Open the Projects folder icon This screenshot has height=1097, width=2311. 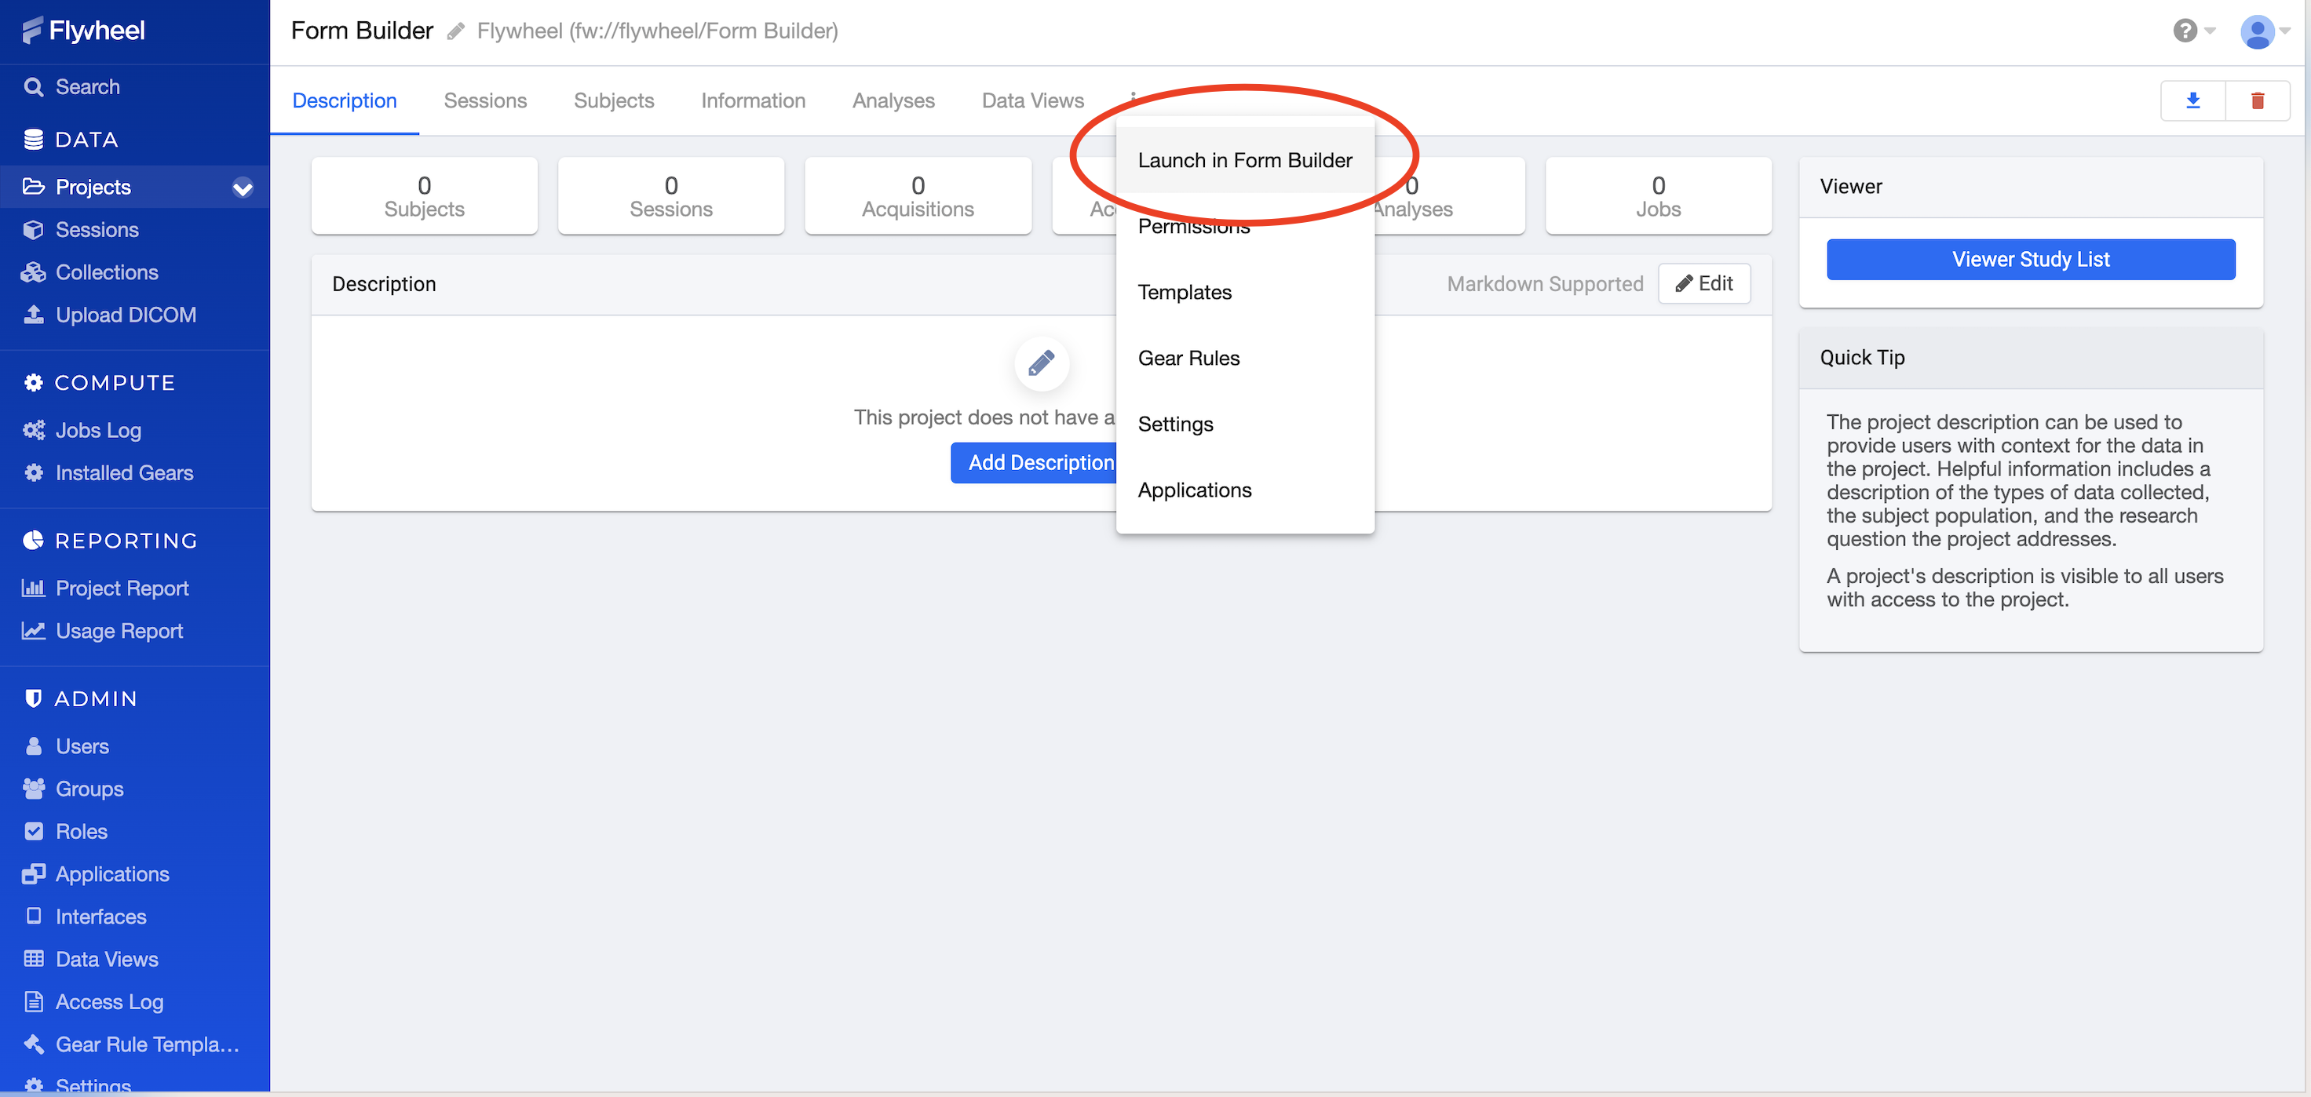[x=33, y=187]
